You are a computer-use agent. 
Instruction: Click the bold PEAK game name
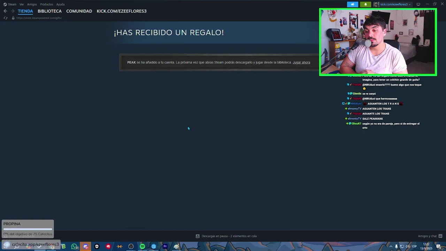131,62
